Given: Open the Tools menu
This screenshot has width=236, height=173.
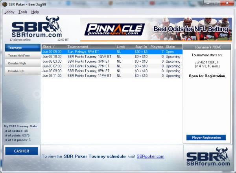Looking at the screenshot, I should pyautogui.click(x=23, y=12).
